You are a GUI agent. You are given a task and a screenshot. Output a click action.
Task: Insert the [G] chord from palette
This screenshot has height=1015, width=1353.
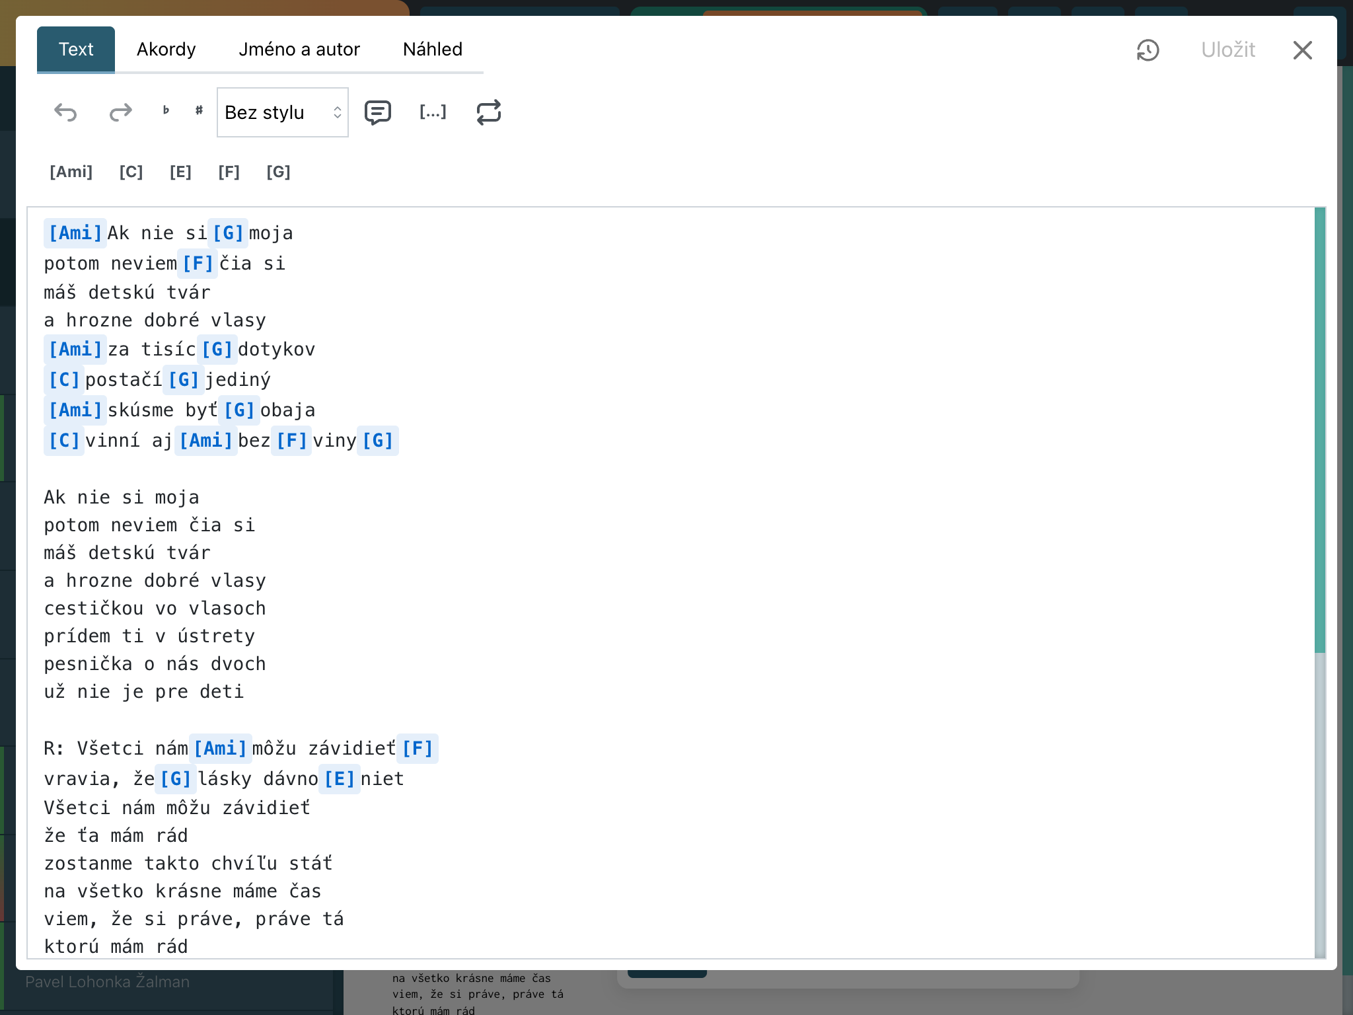pos(279,172)
